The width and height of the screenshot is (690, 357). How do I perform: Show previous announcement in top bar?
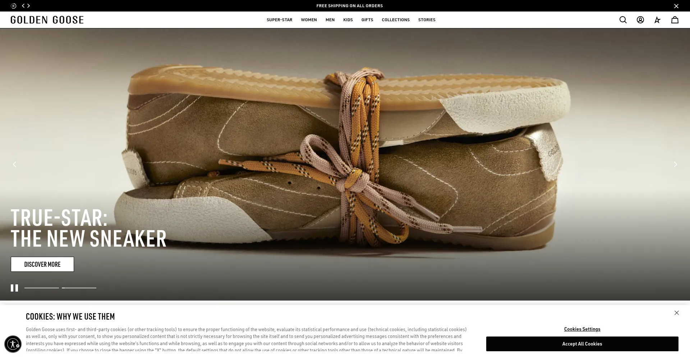coord(23,6)
